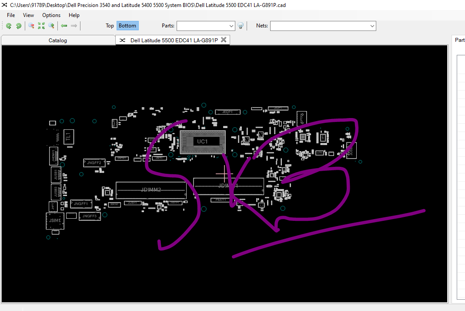The width and height of the screenshot is (465, 311).
Task: Select the JNGFF2 connector
Action: 94,163
